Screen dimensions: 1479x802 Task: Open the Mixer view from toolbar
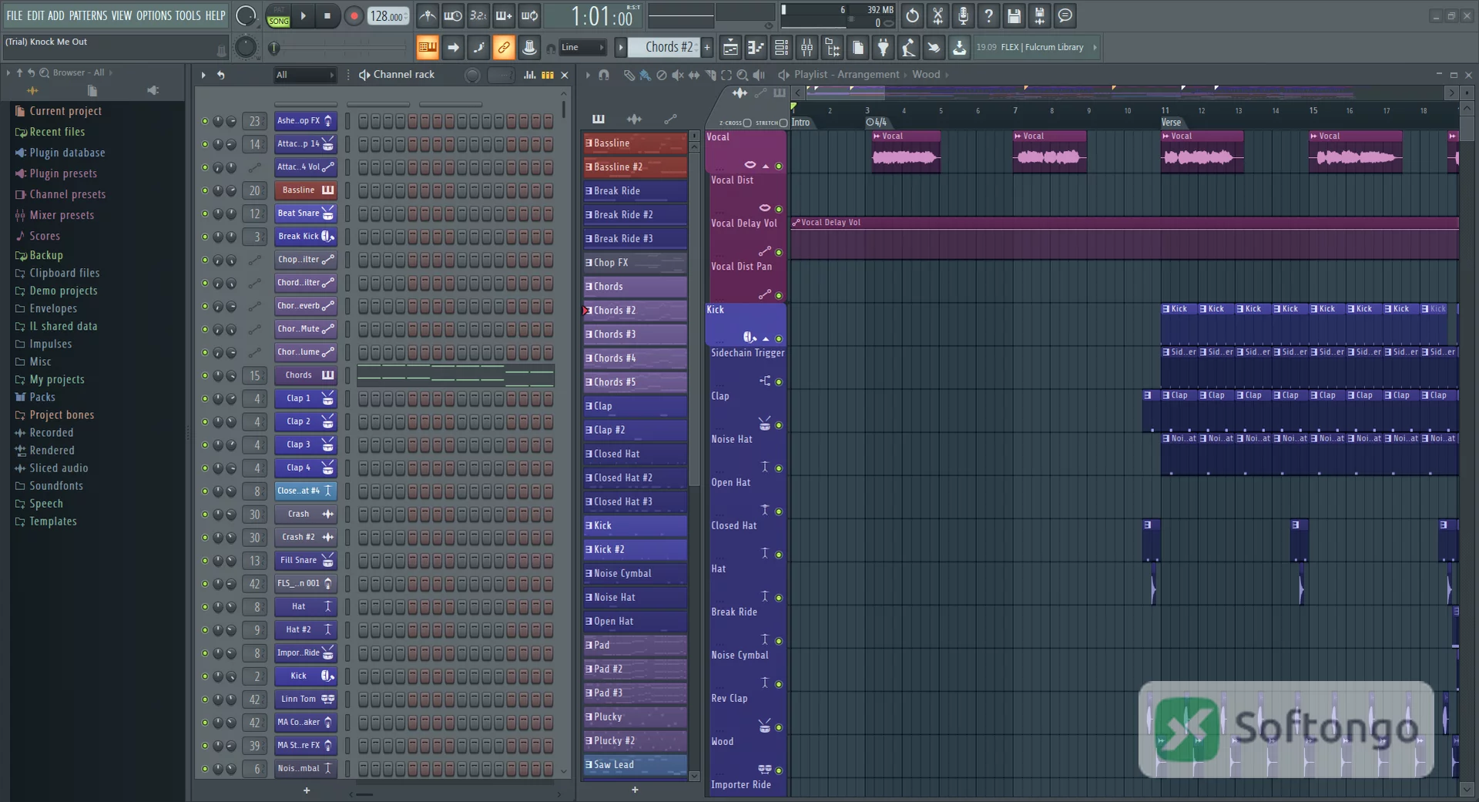tap(807, 48)
